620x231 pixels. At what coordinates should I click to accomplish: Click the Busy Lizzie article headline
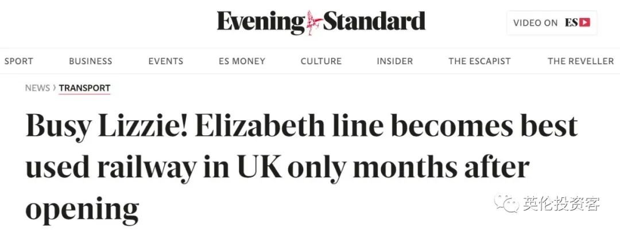[302, 168]
